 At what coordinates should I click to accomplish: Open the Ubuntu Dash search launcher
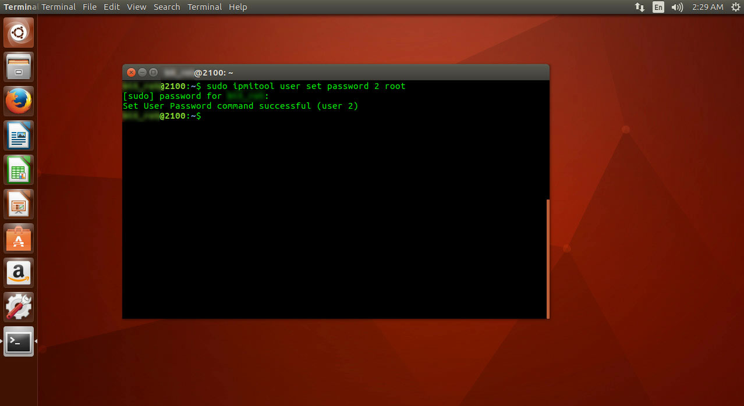tap(19, 33)
